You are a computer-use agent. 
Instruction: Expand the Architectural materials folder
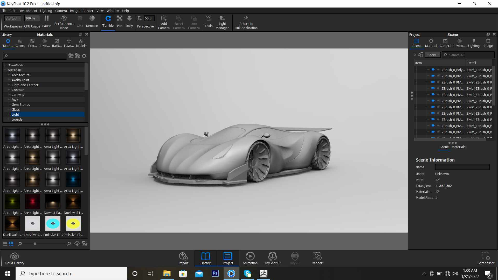tap(9, 75)
